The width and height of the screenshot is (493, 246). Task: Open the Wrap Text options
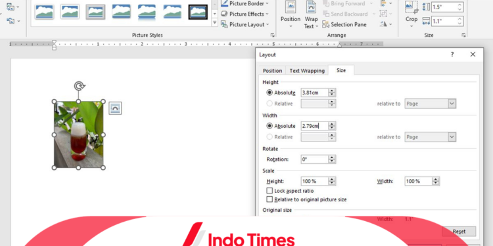click(x=311, y=14)
